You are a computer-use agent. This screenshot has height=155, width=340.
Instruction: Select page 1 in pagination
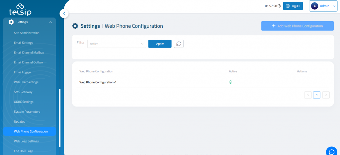click(317, 95)
